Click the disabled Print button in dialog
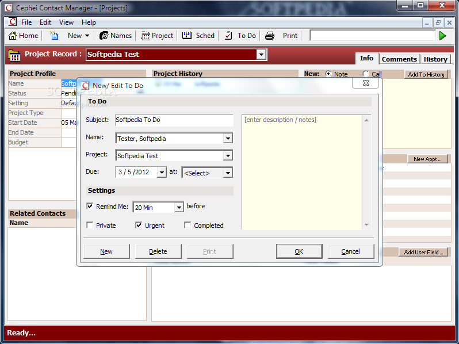 click(x=209, y=251)
